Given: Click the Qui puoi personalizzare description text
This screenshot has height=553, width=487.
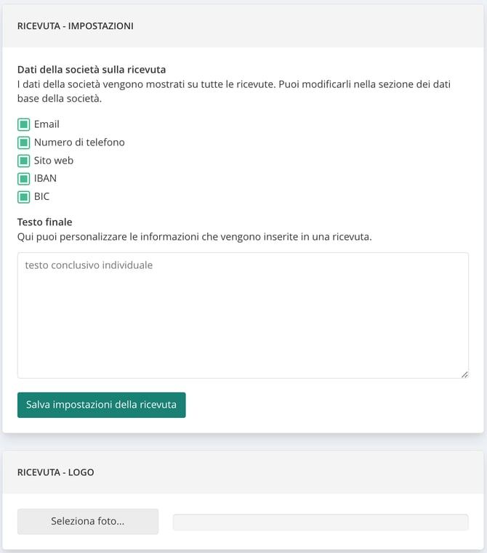Looking at the screenshot, I should (195, 237).
